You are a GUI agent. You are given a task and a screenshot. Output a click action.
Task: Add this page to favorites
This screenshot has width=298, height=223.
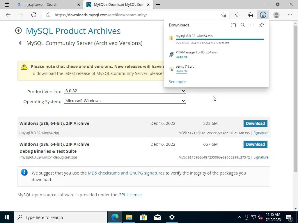[224, 15]
